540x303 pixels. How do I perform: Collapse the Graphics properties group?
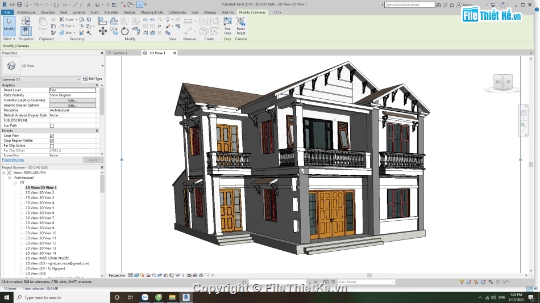97,85
